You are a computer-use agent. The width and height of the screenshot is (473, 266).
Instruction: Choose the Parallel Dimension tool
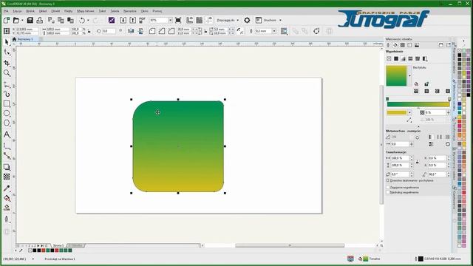[x=7, y=146]
